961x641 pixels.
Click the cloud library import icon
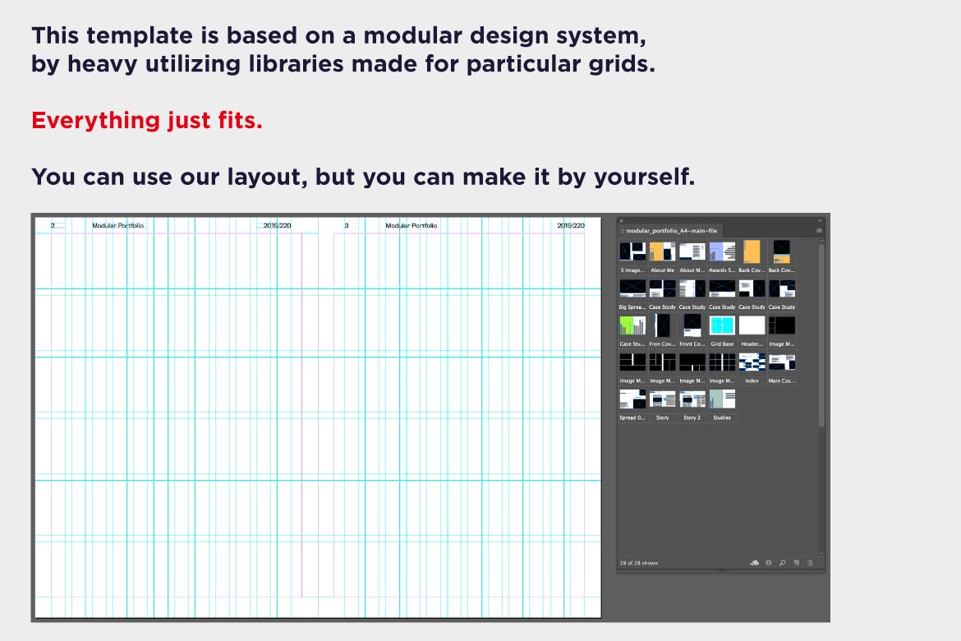(x=755, y=563)
